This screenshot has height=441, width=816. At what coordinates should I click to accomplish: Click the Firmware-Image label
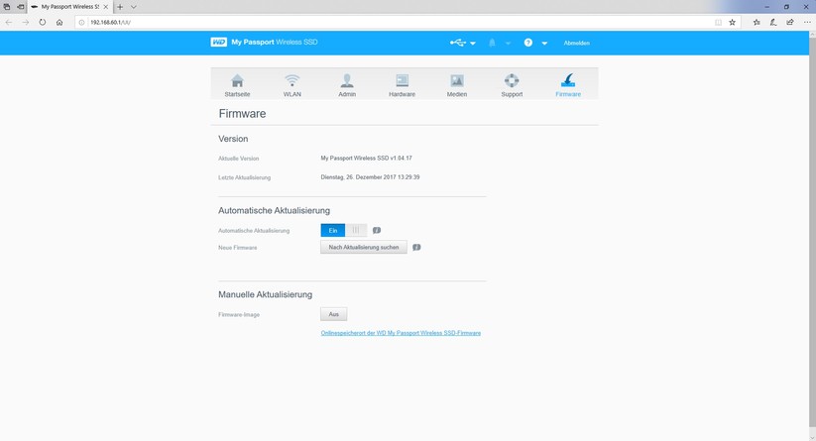pyautogui.click(x=239, y=315)
